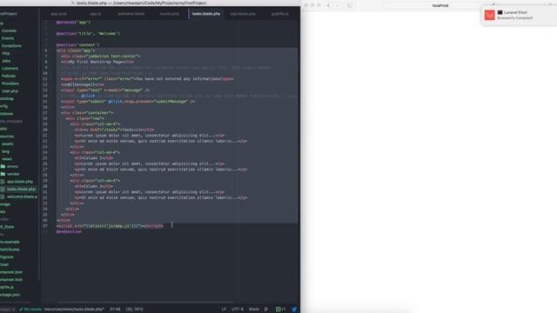Click the Laravel Elixir notification
This screenshot has height=313, width=557.
[519, 16]
